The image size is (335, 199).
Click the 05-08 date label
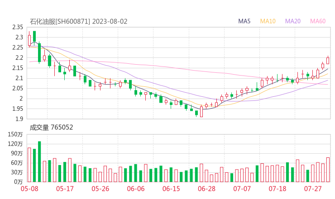point(29,189)
